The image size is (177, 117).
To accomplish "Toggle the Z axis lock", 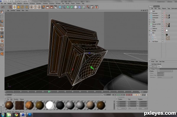I will click(x=39, y=7).
